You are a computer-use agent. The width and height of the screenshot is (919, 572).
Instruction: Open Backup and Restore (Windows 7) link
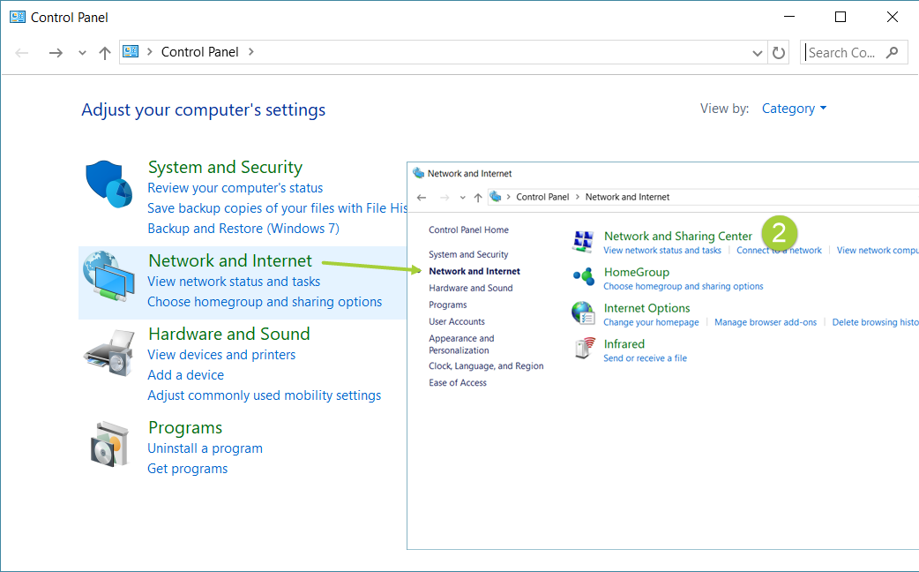(x=243, y=229)
